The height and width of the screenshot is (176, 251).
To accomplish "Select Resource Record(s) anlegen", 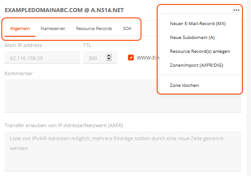I will point(200,52).
